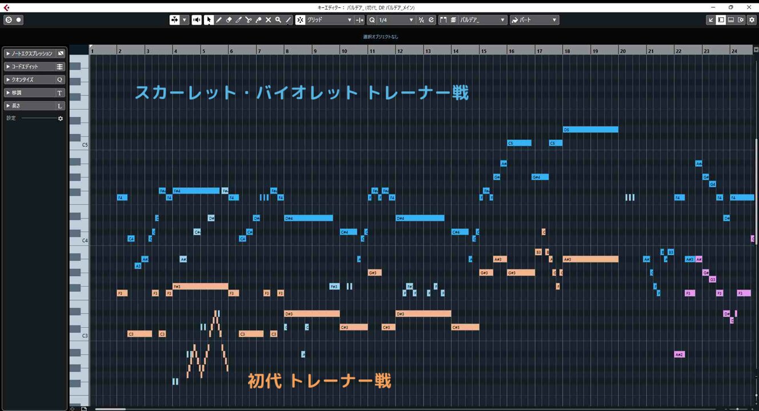Toggle Show Part Borders icon
759x411 pixels.
[x=443, y=20]
